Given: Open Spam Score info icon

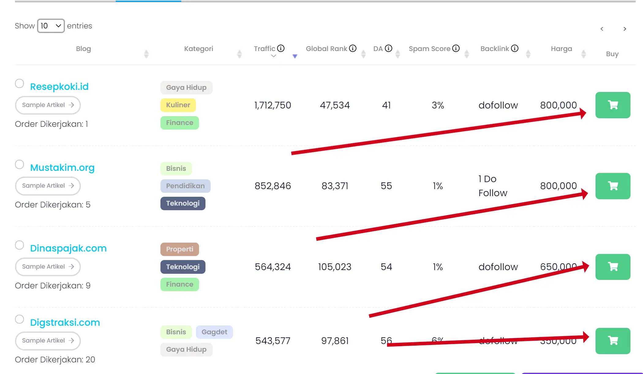Looking at the screenshot, I should pos(456,48).
